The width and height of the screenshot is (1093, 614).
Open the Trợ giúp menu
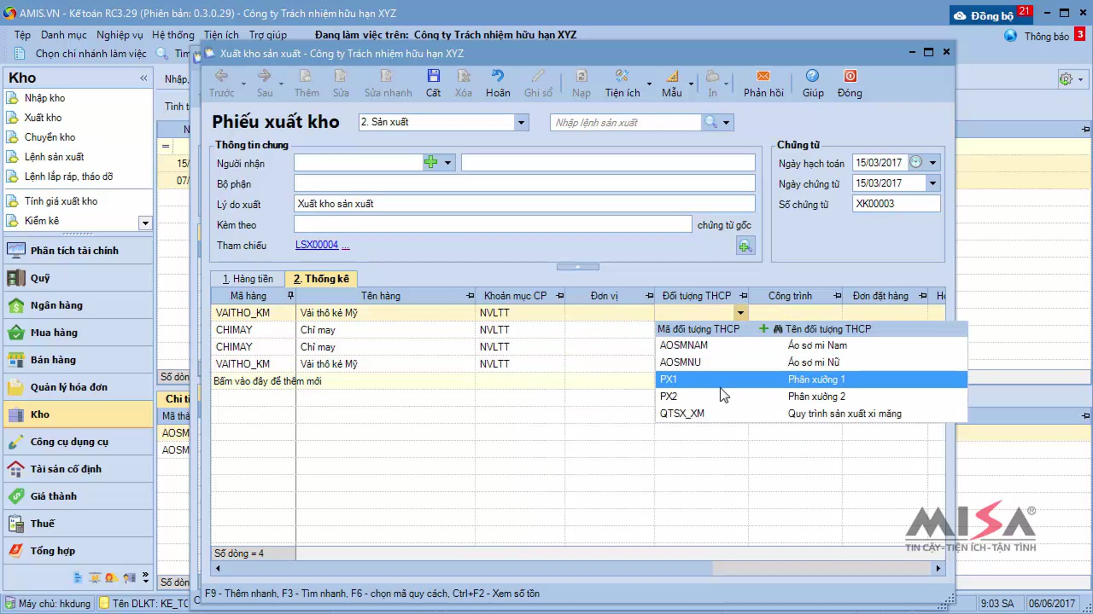pos(268,35)
